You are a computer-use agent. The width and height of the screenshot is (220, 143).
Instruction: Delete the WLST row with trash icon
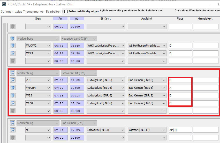13,103
